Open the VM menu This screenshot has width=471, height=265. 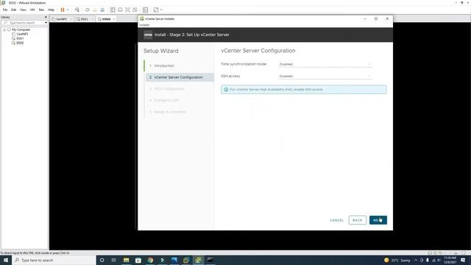[x=32, y=10]
